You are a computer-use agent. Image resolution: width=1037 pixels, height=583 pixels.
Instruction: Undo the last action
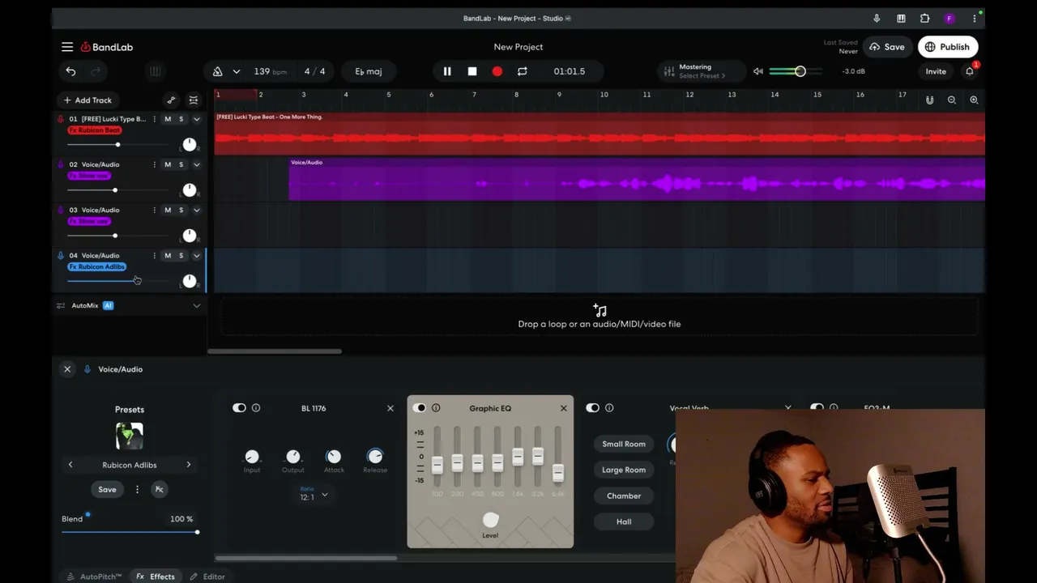[70, 71]
